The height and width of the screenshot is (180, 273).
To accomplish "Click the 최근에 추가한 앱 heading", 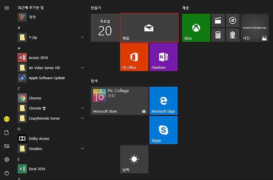I will coord(30,8).
